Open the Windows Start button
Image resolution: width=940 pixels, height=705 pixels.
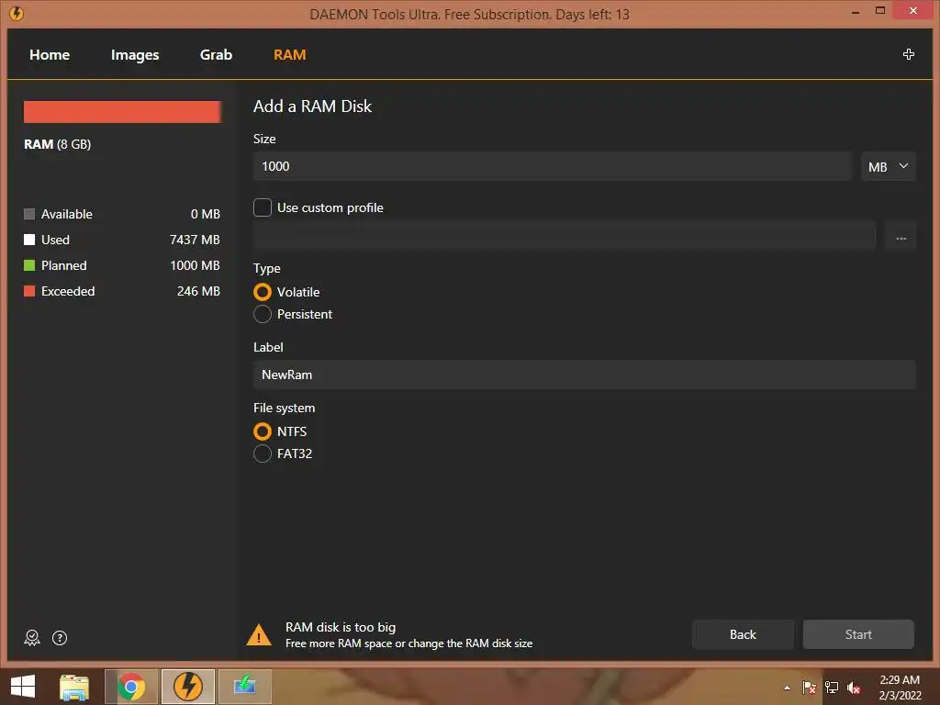click(23, 687)
